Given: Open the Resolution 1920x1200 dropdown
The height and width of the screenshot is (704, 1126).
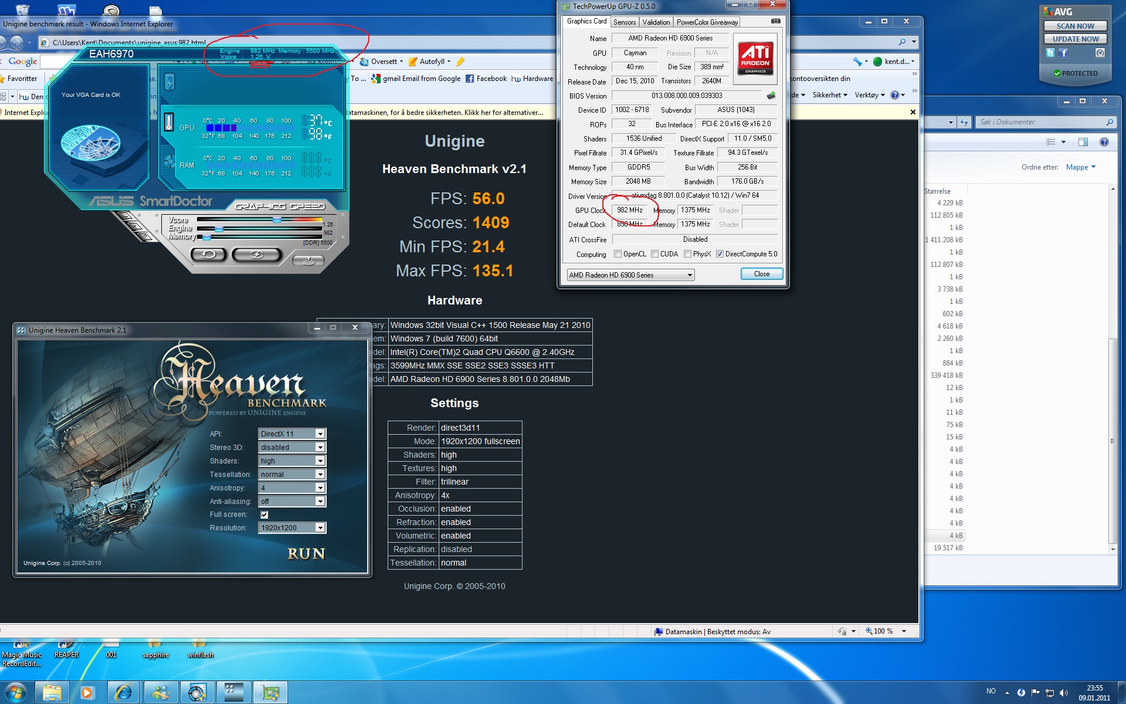Looking at the screenshot, I should point(291,527).
